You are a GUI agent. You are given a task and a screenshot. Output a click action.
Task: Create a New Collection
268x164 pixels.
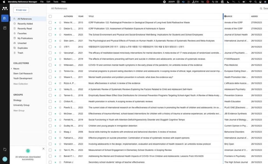[x=21, y=84]
